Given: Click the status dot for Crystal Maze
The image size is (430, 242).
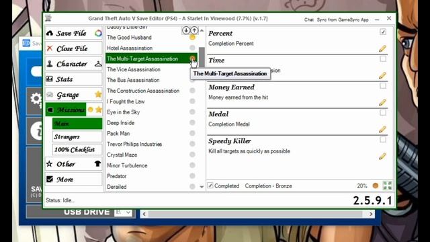Looking at the screenshot, I should (192, 155).
